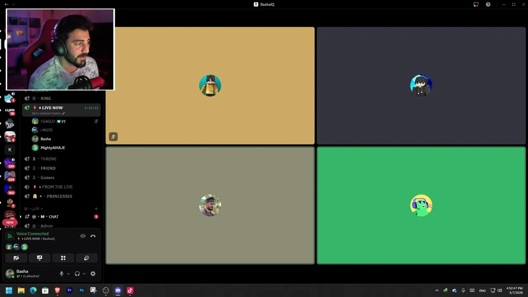Image resolution: width=528 pixels, height=297 pixels.
Task: Focus the yellow GAGLO video tile
Action: point(210,86)
